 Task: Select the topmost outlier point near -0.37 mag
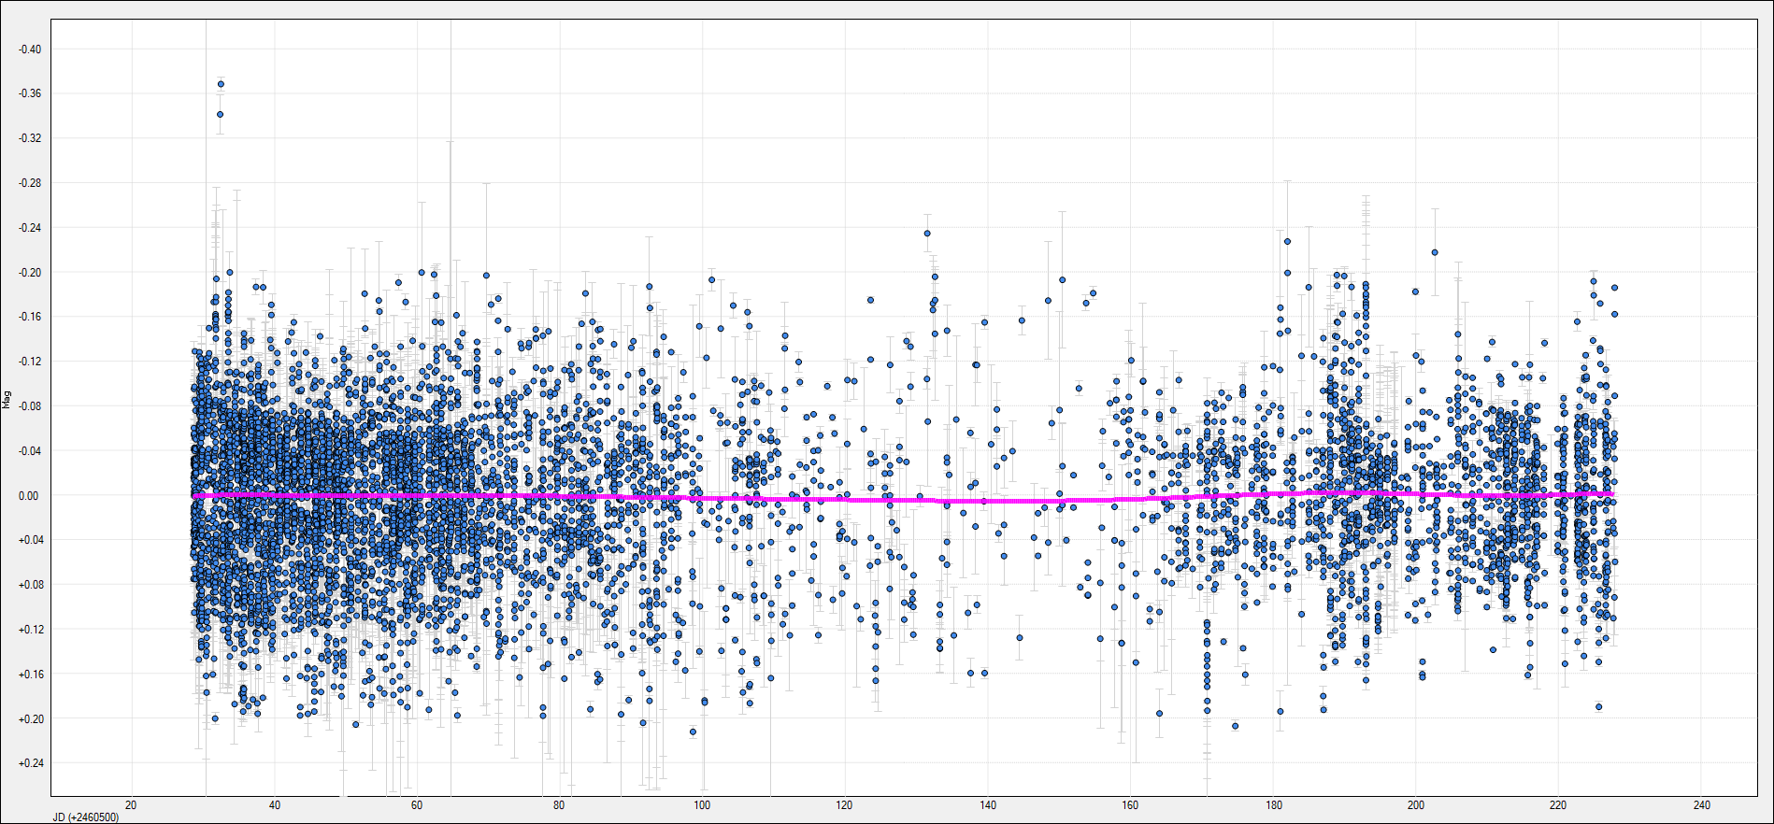point(221,84)
